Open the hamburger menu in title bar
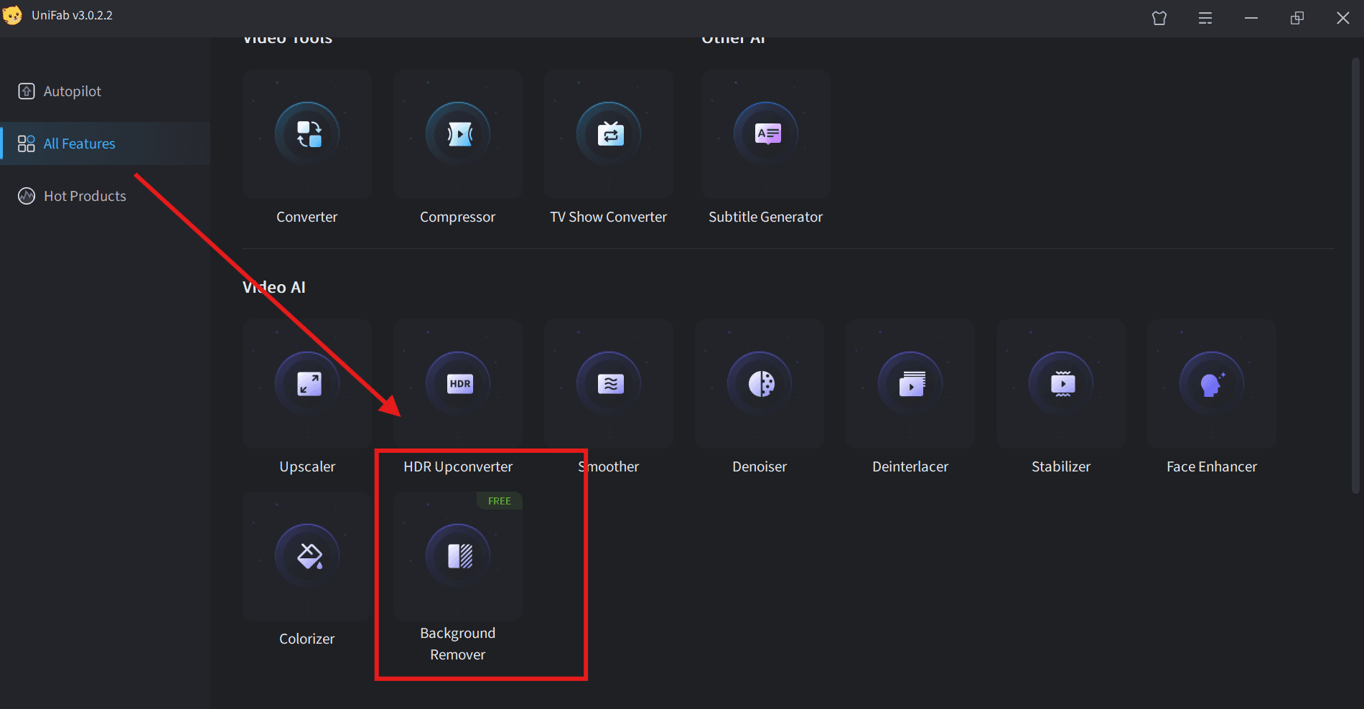 (x=1205, y=19)
